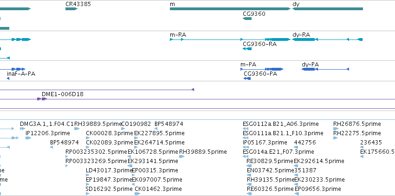Click the m-PA protein feature
395x196 pixels.
coord(262,69)
